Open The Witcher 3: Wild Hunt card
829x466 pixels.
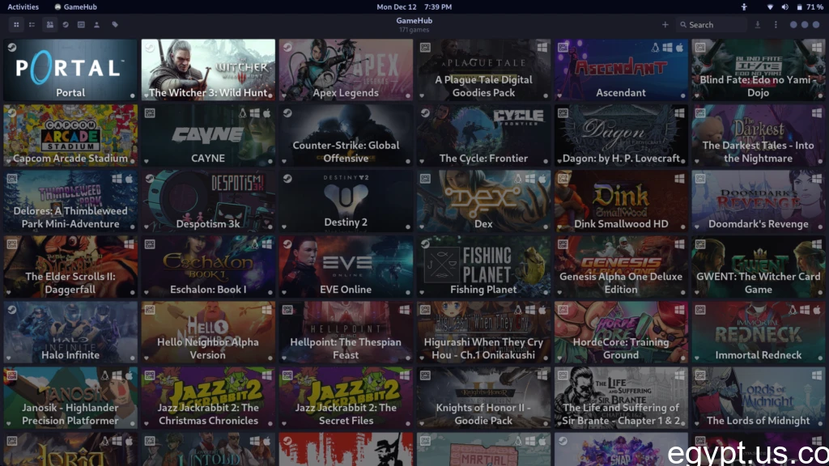click(x=208, y=70)
